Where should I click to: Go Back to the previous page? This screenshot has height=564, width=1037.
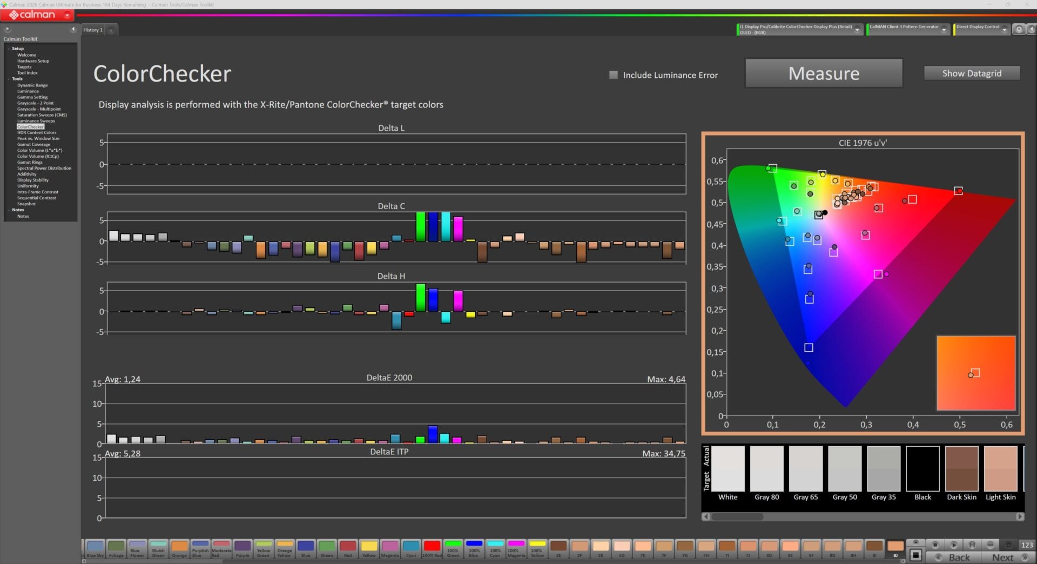tap(954, 558)
